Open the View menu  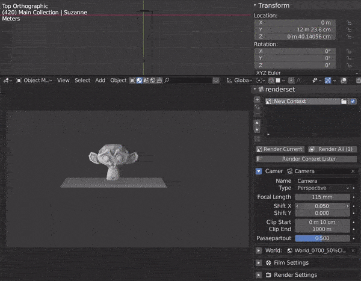coord(63,81)
